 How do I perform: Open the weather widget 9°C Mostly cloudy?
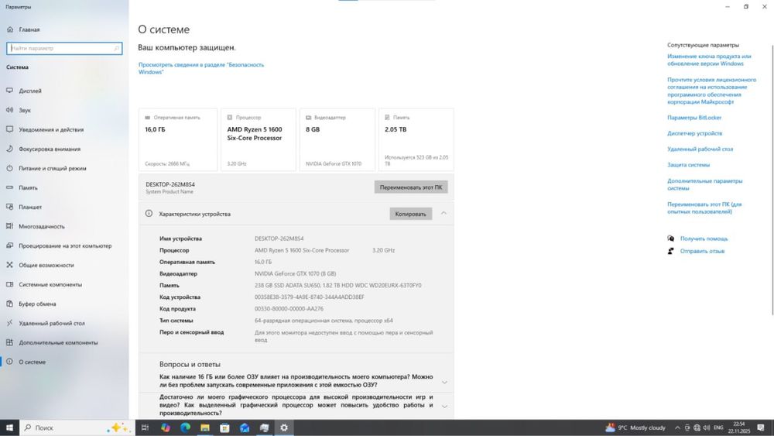click(635, 427)
